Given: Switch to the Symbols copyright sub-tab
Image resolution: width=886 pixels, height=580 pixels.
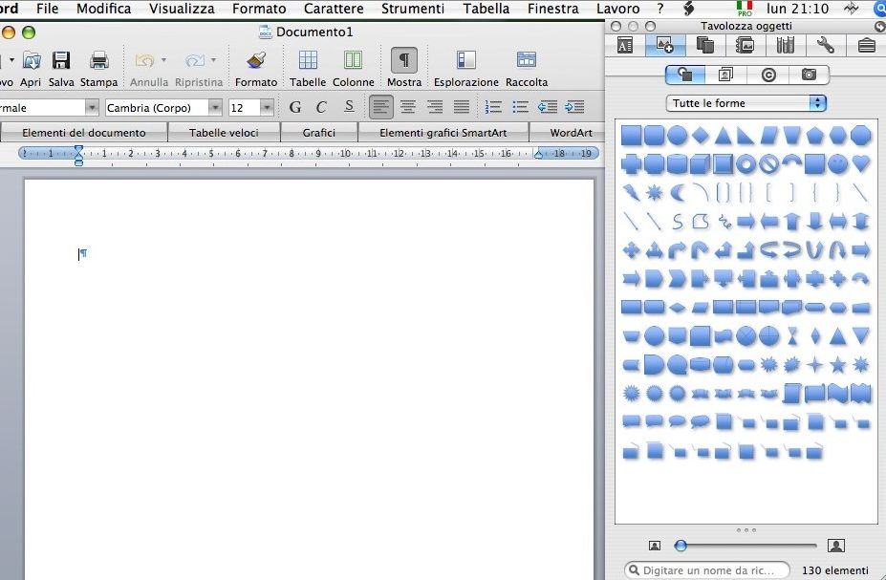Looking at the screenshot, I should coord(767,75).
